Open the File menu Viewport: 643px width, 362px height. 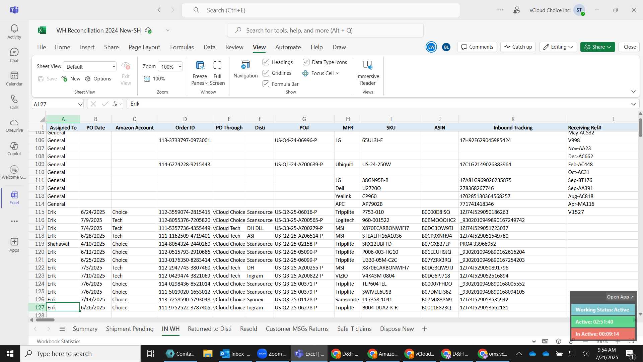click(42, 47)
